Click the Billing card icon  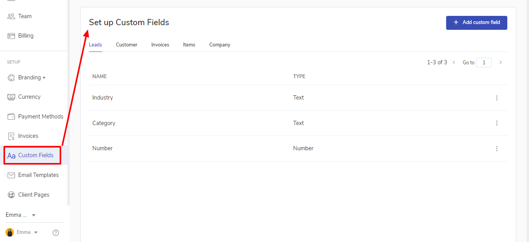(x=11, y=36)
